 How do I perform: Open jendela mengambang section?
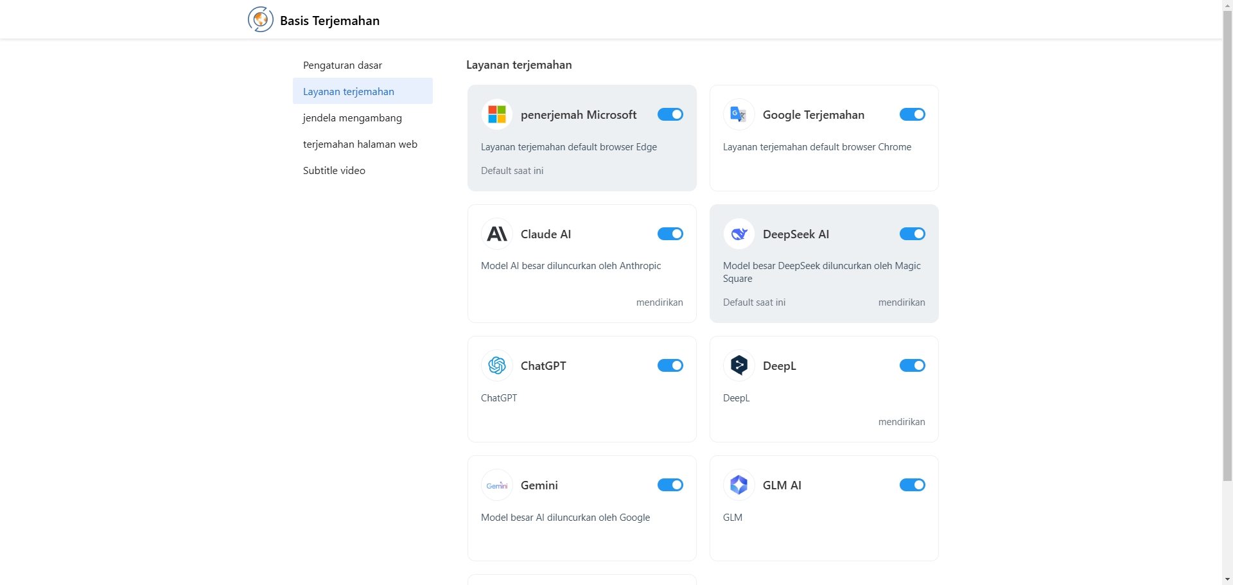pyautogui.click(x=363, y=118)
